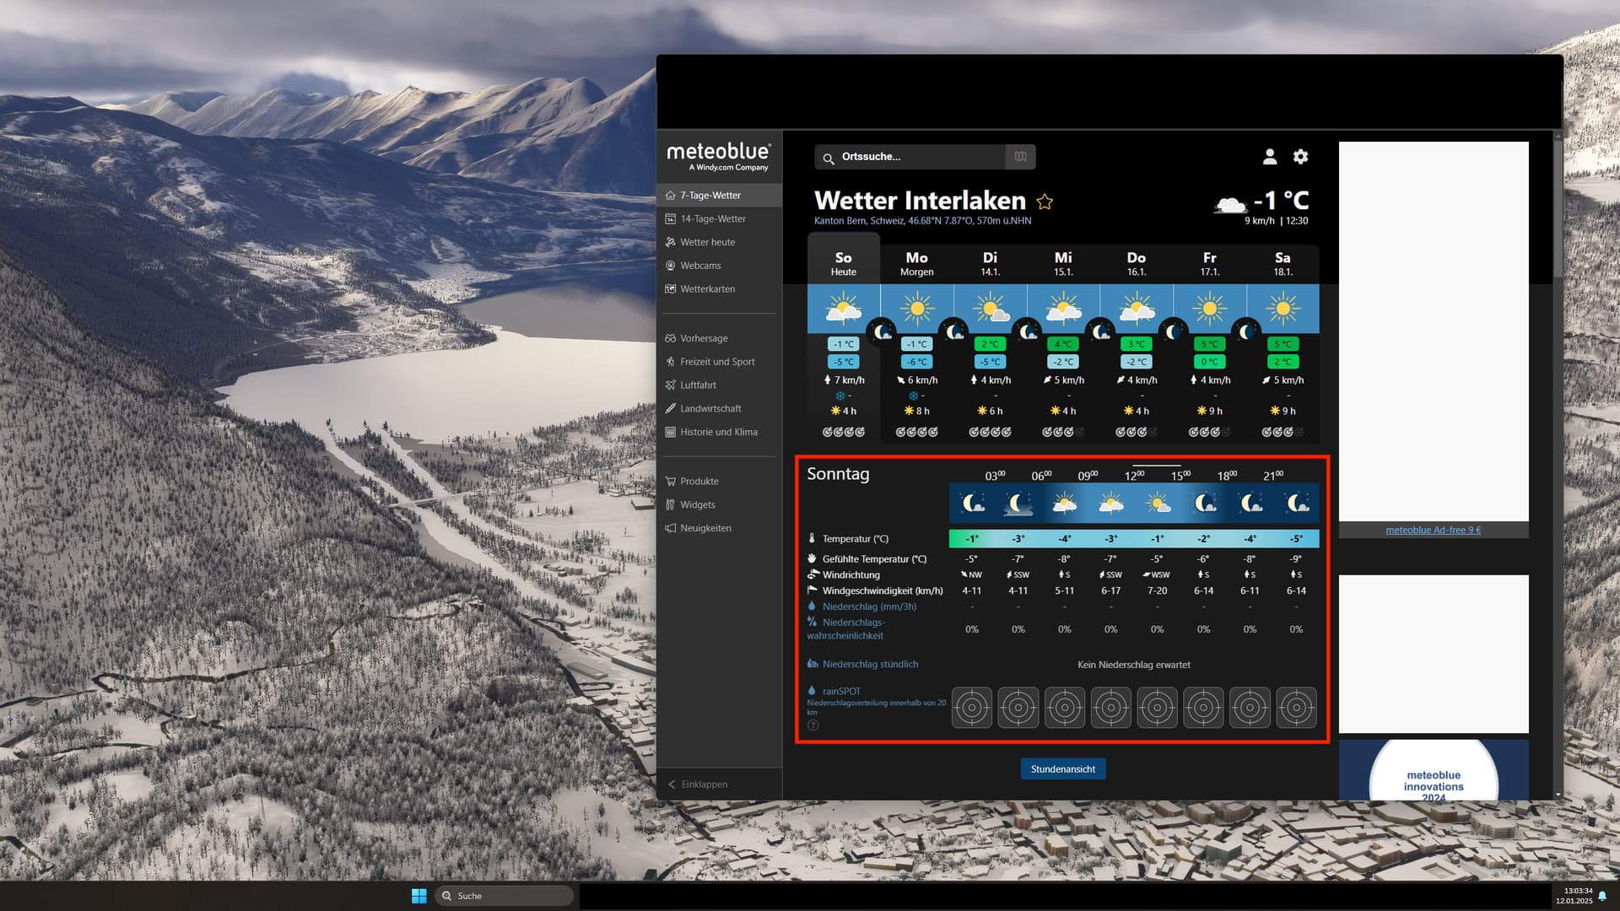Open the notification bell in system tray

coord(1602,896)
